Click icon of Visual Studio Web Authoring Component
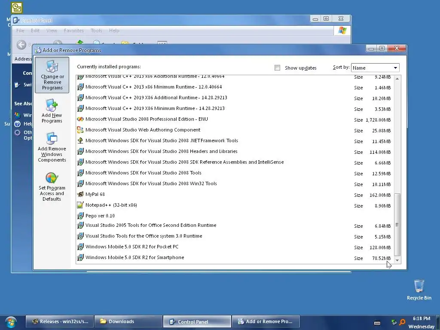The height and width of the screenshot is (330, 440). coord(80,130)
